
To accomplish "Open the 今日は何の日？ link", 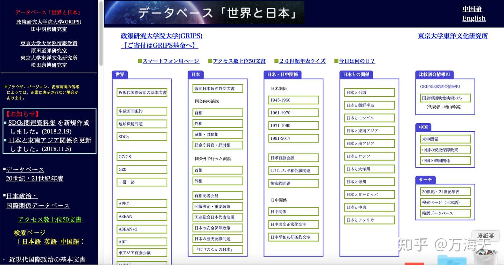I will click(357, 61).
